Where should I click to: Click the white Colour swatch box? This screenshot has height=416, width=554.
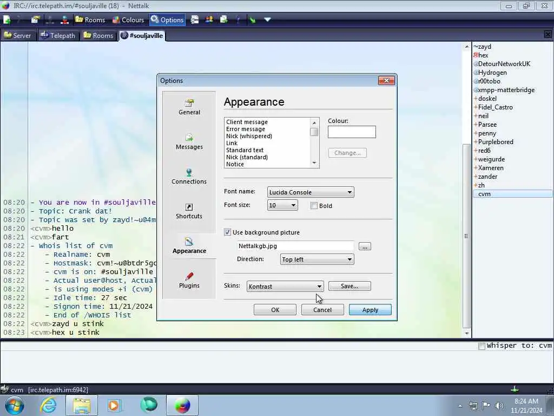click(352, 132)
